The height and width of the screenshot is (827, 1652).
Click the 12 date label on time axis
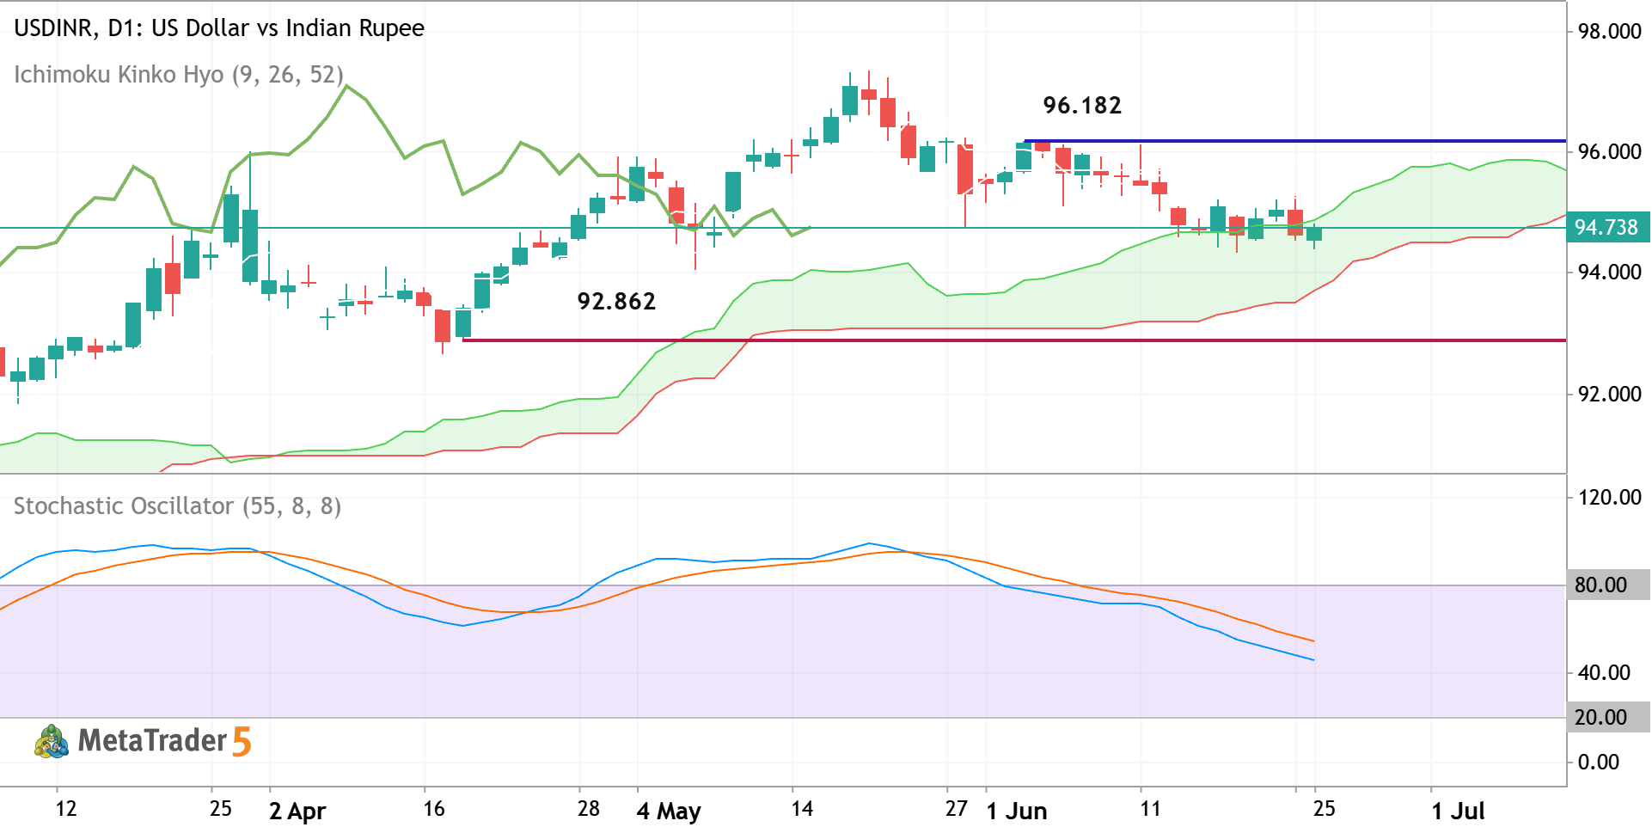pyautogui.click(x=66, y=809)
